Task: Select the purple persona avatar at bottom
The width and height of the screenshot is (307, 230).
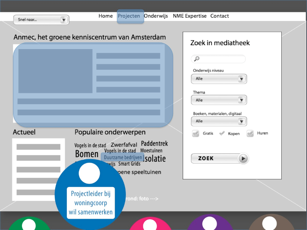Action: pos(210,223)
